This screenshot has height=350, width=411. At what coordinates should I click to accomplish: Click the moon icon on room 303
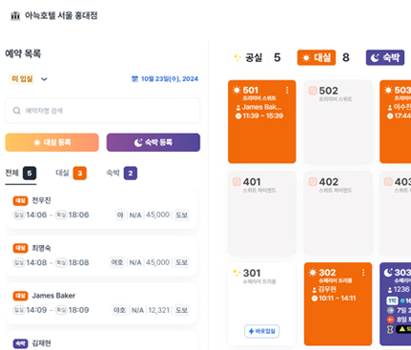point(388,273)
